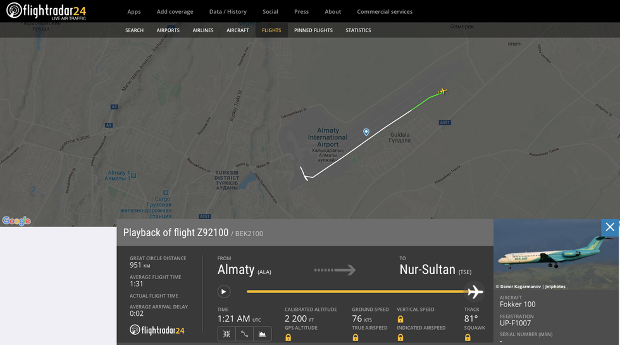Switch to the Airports tab

168,30
